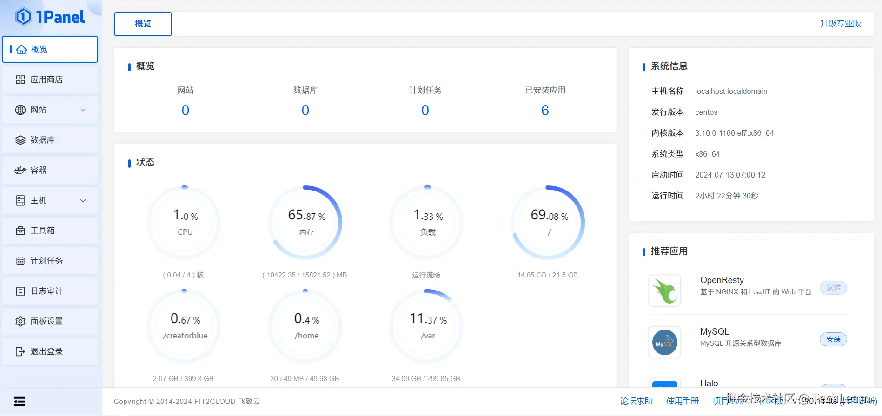Click the toolbox icon
The image size is (882, 416).
[x=20, y=231]
